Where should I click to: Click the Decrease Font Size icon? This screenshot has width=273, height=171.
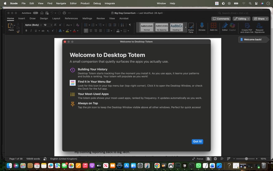point(60,25)
